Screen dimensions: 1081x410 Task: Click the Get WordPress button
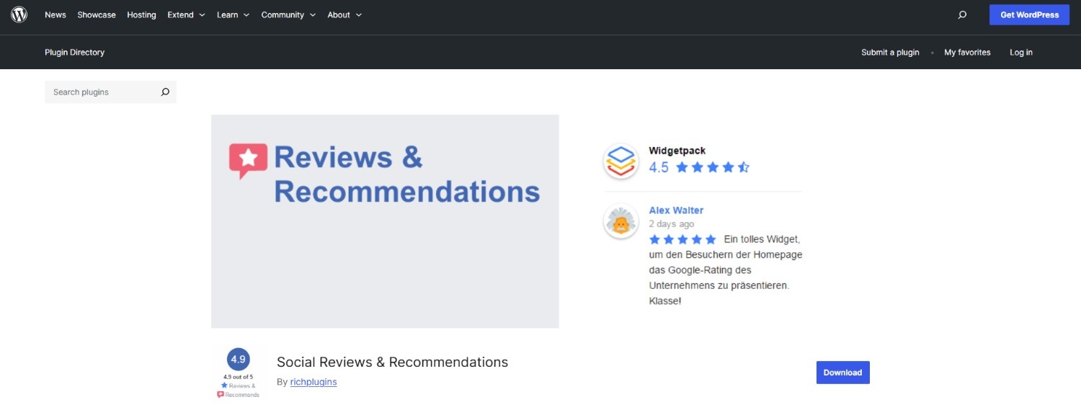point(1029,15)
